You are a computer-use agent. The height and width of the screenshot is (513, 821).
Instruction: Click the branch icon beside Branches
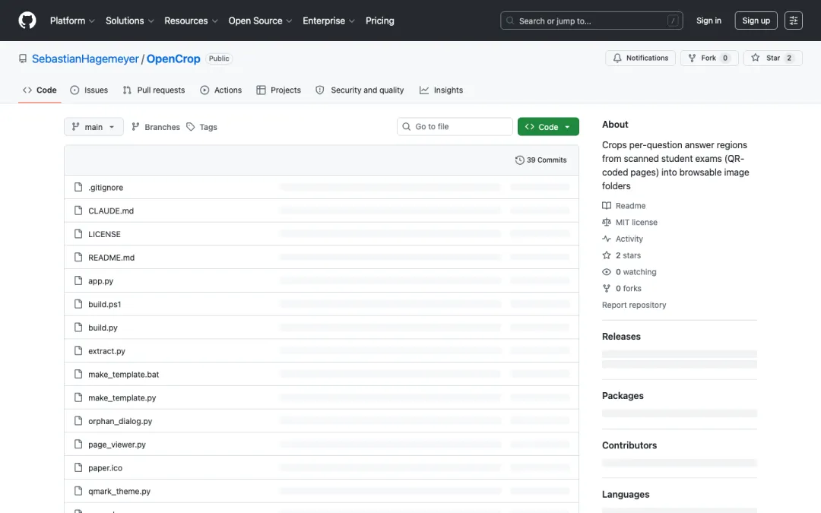click(135, 127)
